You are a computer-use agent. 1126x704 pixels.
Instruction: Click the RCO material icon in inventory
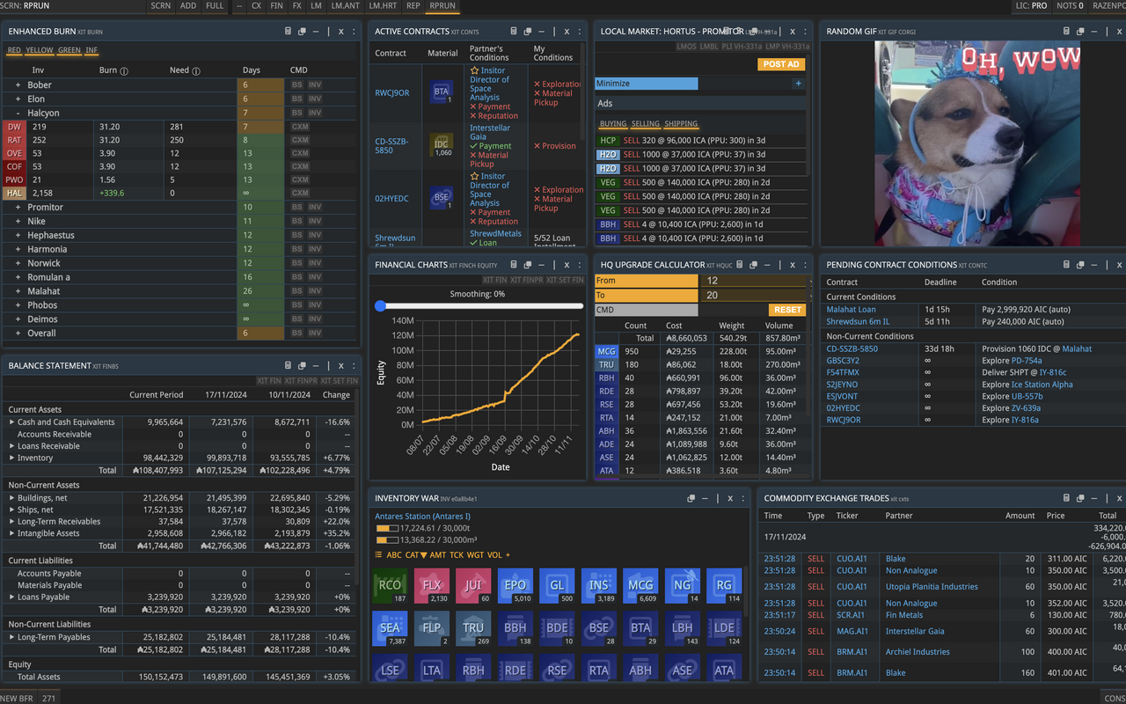[x=390, y=585]
